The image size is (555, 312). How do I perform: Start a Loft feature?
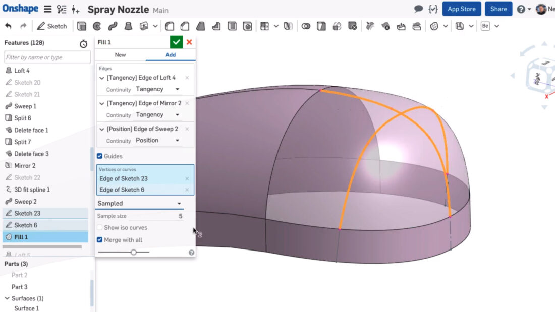129,26
